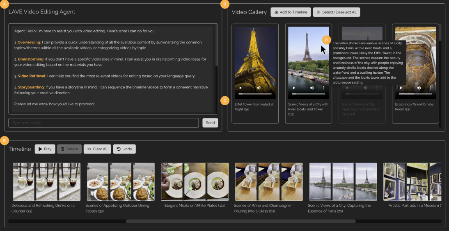This screenshot has height=231, width=449.
Task: Send the chat message
Action: point(210,123)
